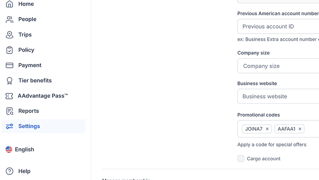This screenshot has height=180, width=319.
Task: Click the AAdvantage Pass ticket icon
Action: [9, 96]
